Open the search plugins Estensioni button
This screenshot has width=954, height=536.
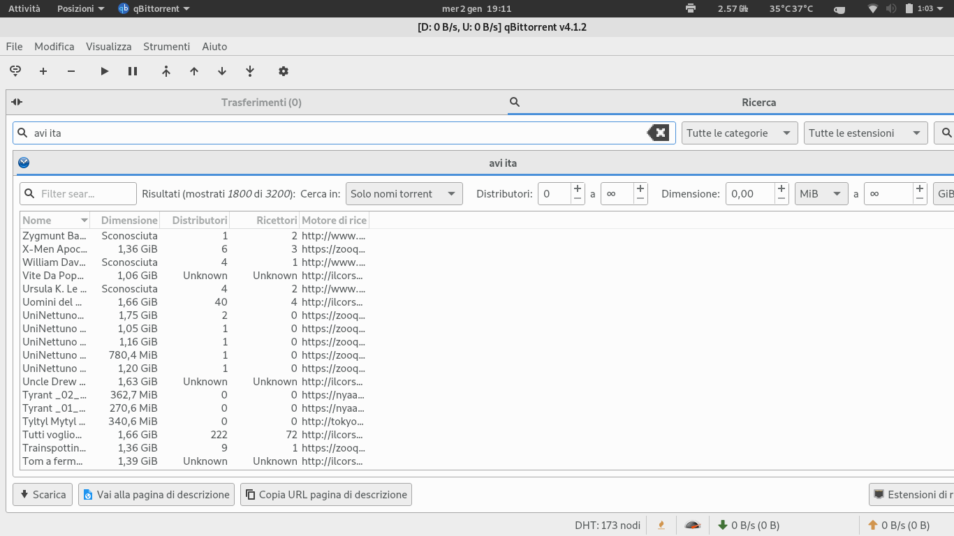911,494
